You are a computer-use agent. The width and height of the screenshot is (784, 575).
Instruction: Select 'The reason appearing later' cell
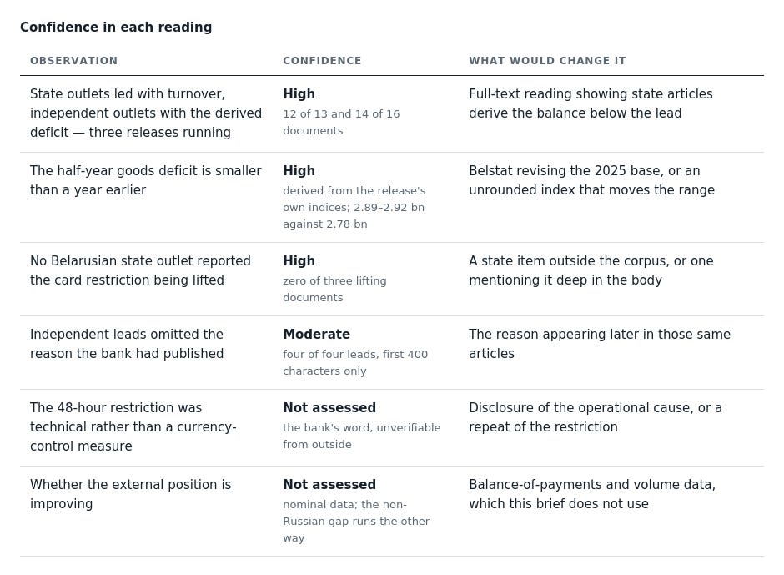click(600, 344)
